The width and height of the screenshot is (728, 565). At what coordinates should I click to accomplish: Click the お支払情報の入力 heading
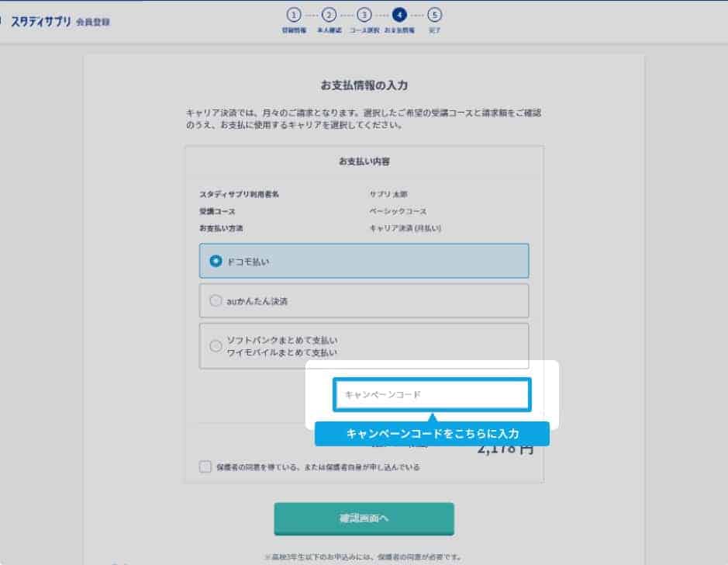click(x=364, y=84)
